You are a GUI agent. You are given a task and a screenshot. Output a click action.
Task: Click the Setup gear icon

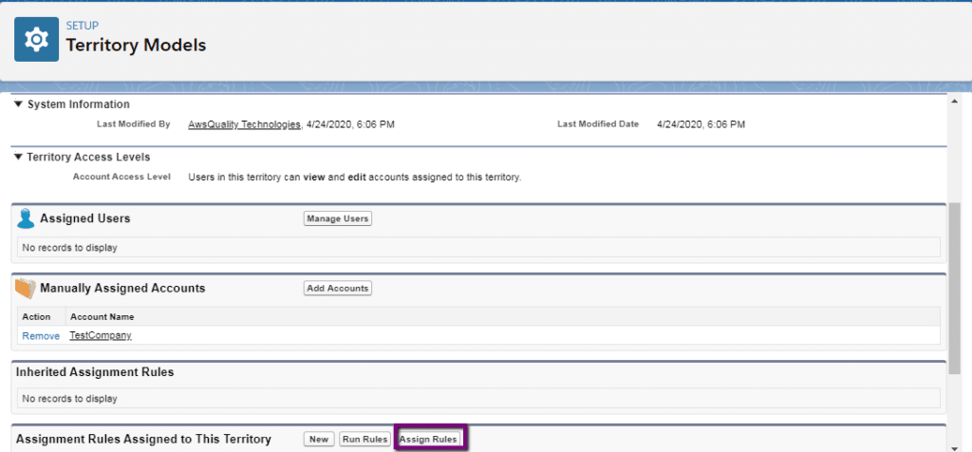pyautogui.click(x=37, y=39)
